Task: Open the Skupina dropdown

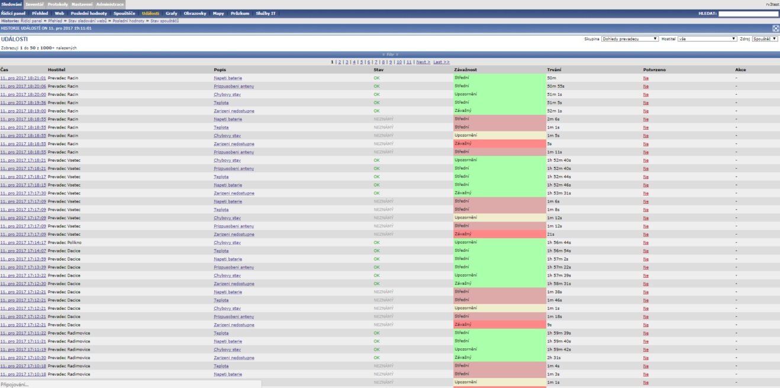Action: 630,39
